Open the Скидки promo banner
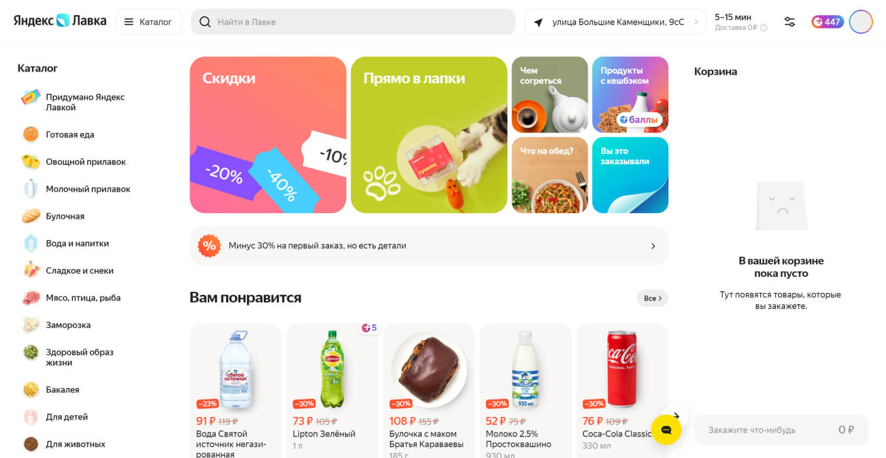The image size is (886, 458). click(x=268, y=135)
